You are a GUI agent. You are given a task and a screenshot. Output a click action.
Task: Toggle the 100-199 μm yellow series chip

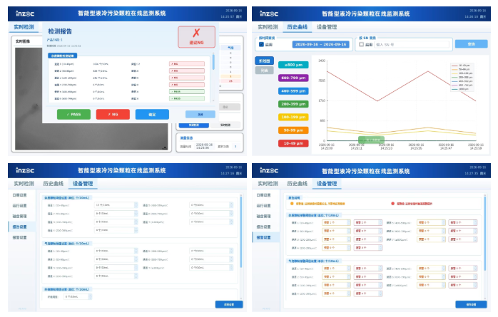coord(293,118)
